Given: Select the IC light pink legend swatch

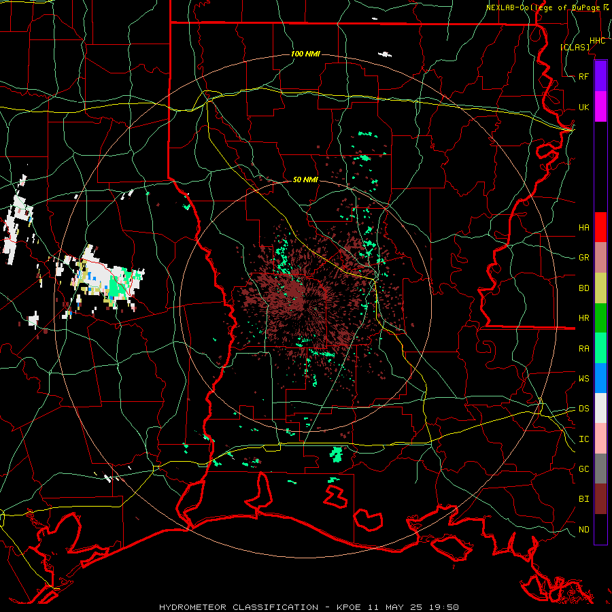Looking at the screenshot, I should tap(600, 439).
